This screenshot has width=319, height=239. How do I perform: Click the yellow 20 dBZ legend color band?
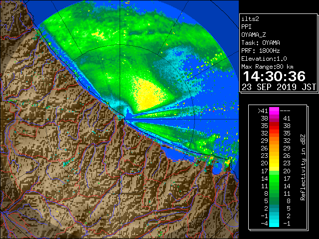click(x=274, y=163)
